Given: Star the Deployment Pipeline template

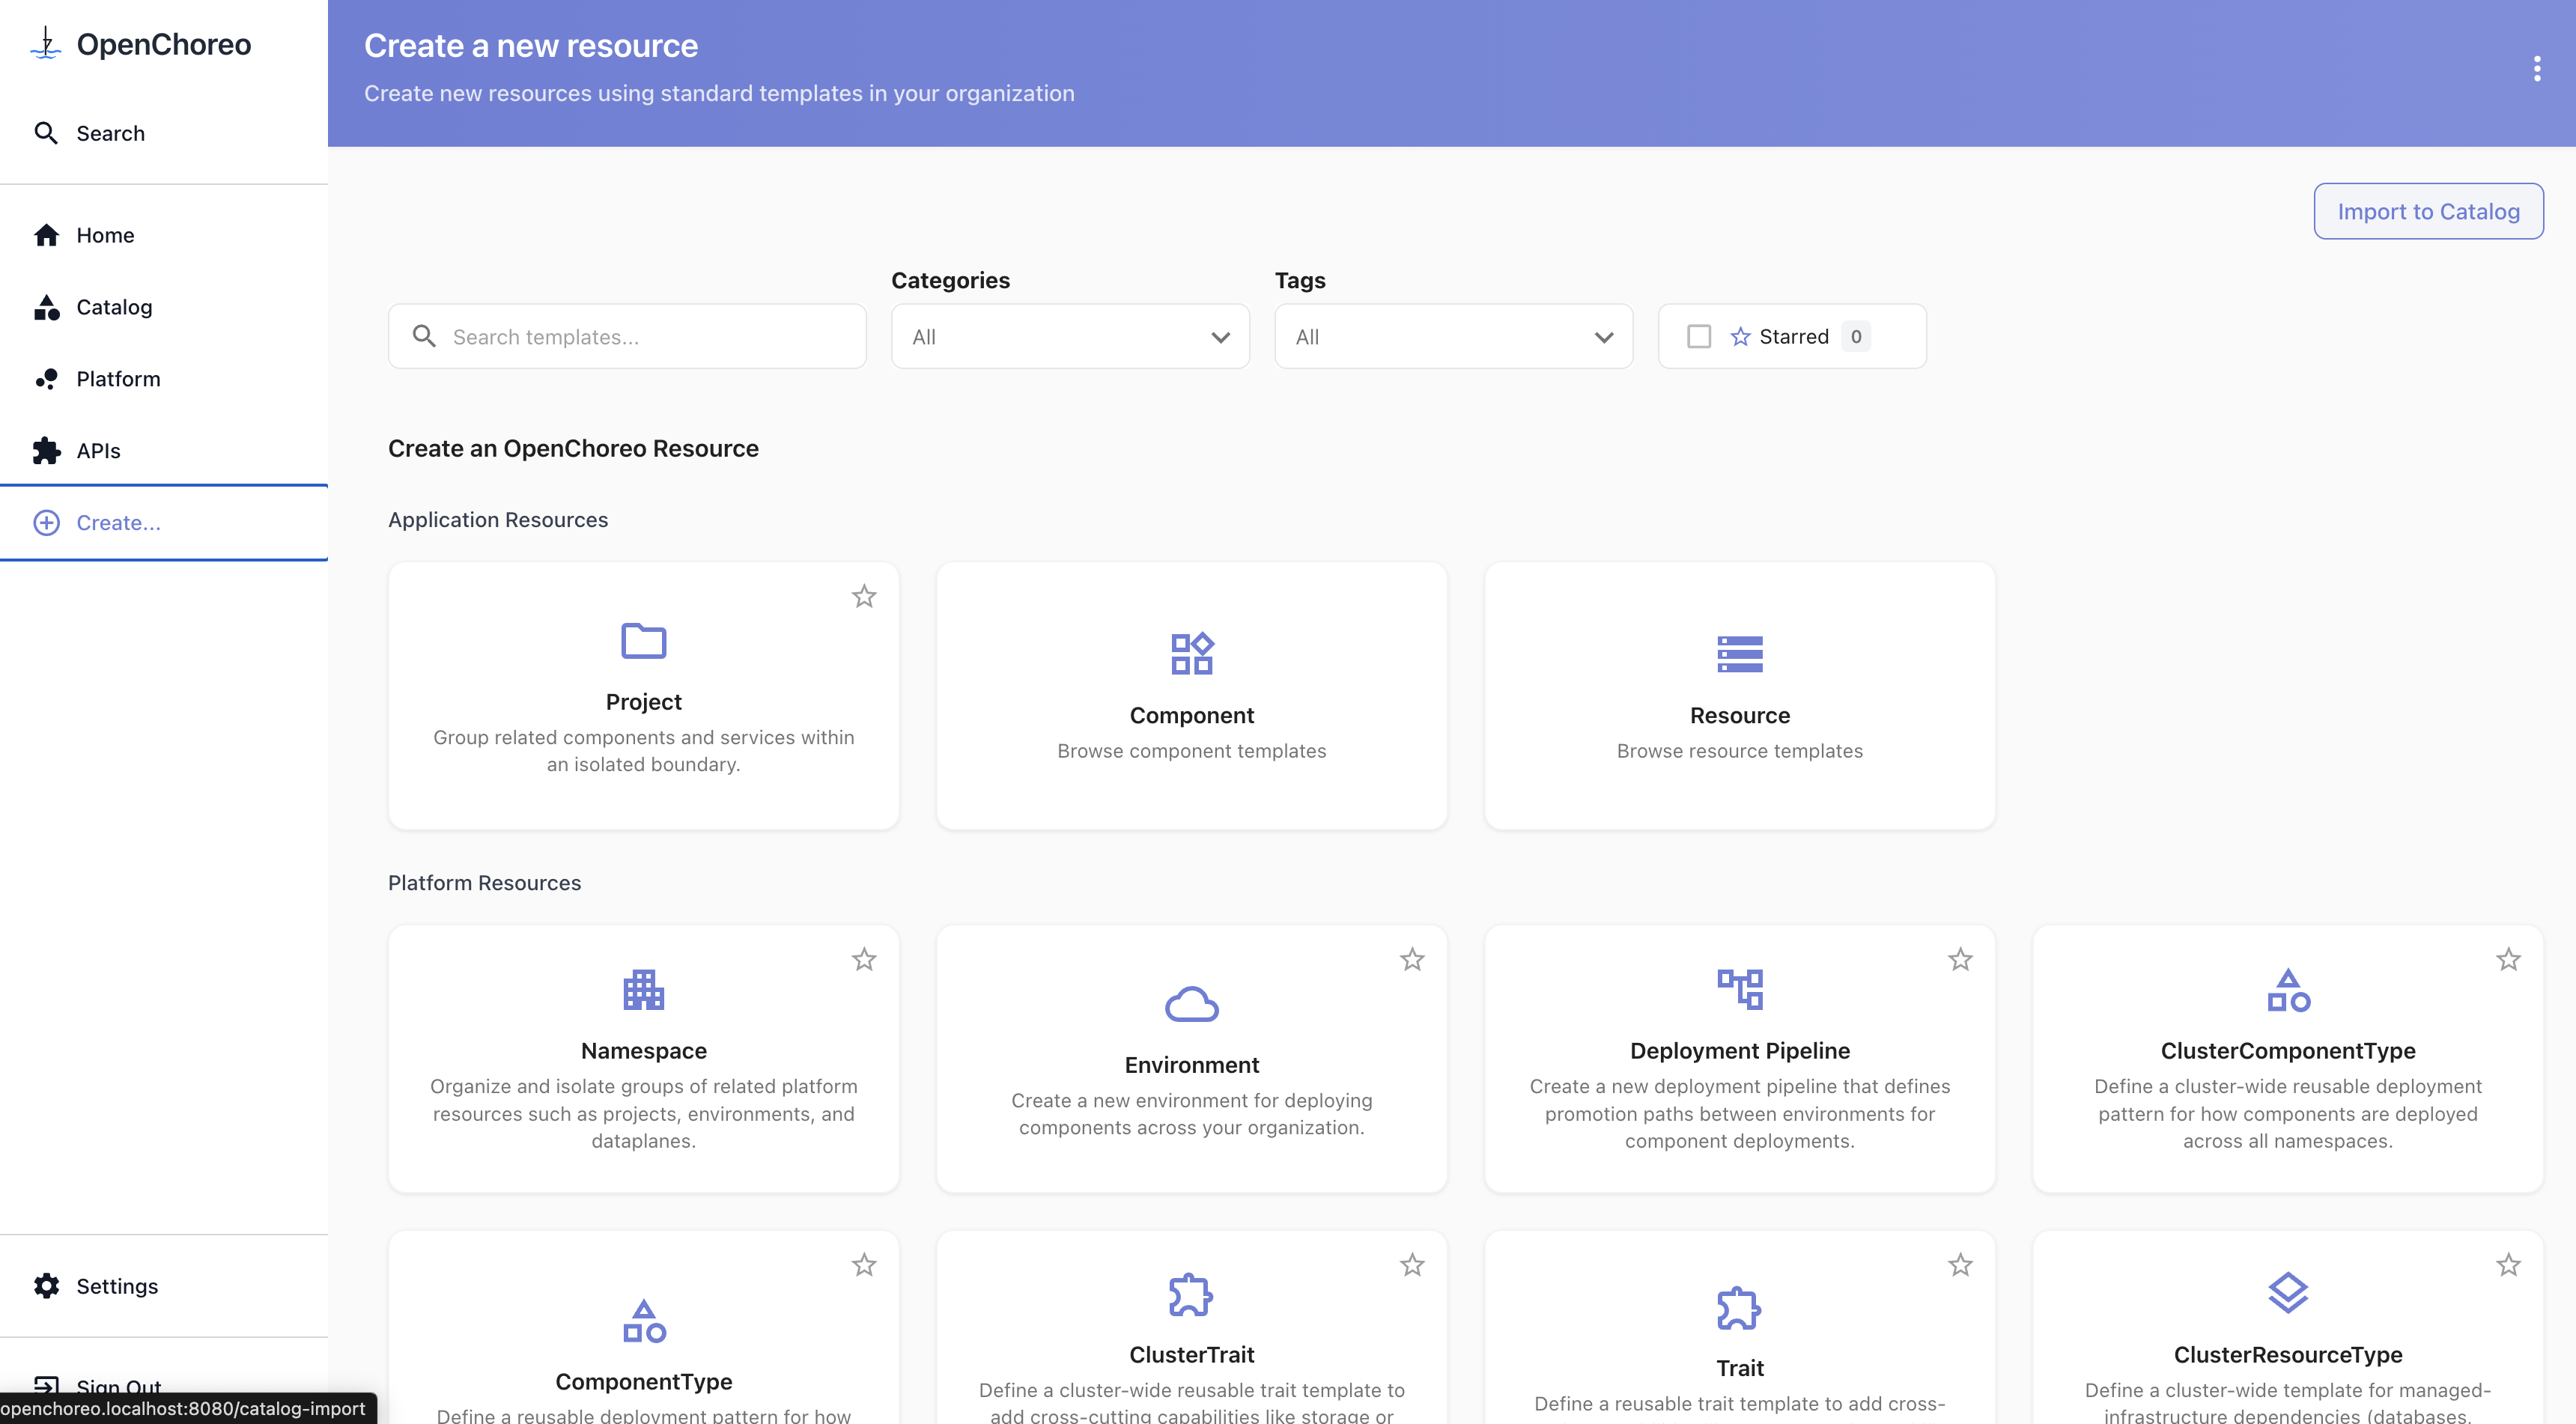Looking at the screenshot, I should (1960, 960).
